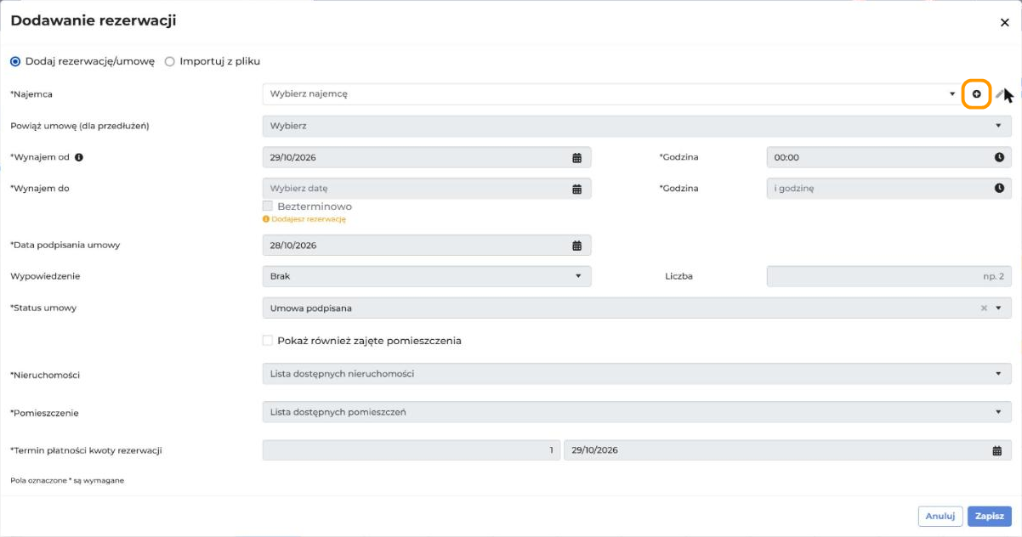Click info icon next to Wynajem od
The height and width of the screenshot is (537, 1022).
(x=78, y=157)
